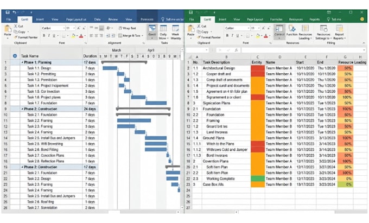The image size is (369, 223).
Task: Toggle bold in the green Excel window
Action: point(227,35)
